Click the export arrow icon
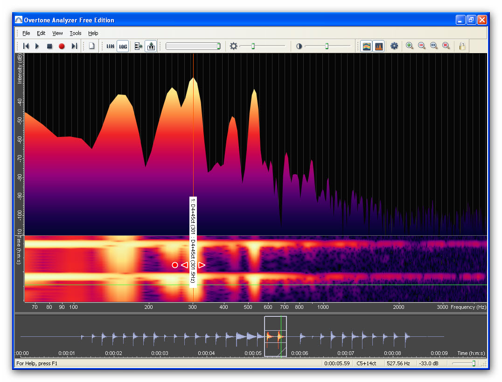 (138, 46)
